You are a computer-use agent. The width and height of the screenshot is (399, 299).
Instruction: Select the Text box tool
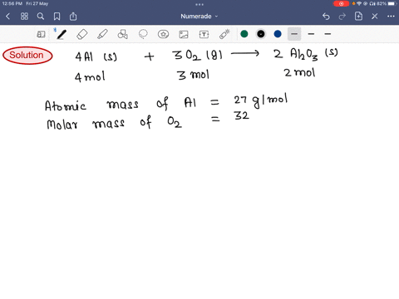pos(204,34)
